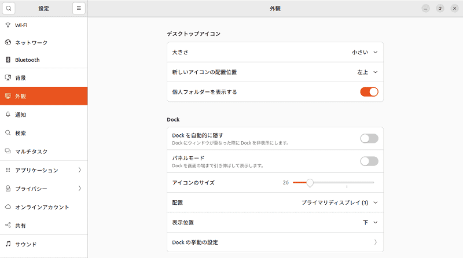Screen dimensions: 463x258
Task: Click the 設定 sidebar title
Action: tap(44, 9)
